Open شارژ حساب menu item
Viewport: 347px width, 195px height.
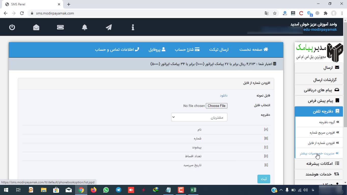tap(187, 50)
